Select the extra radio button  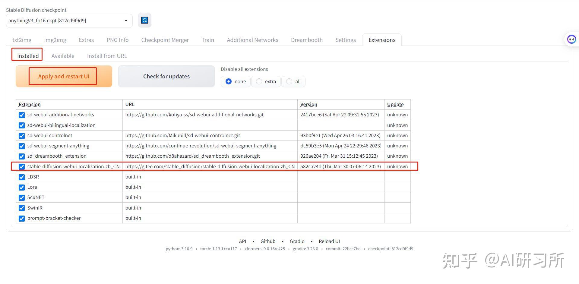pyautogui.click(x=259, y=81)
